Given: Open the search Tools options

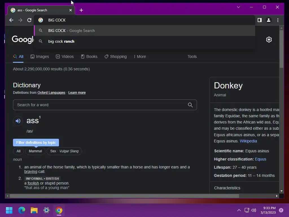Looking at the screenshot, I should [x=192, y=57].
